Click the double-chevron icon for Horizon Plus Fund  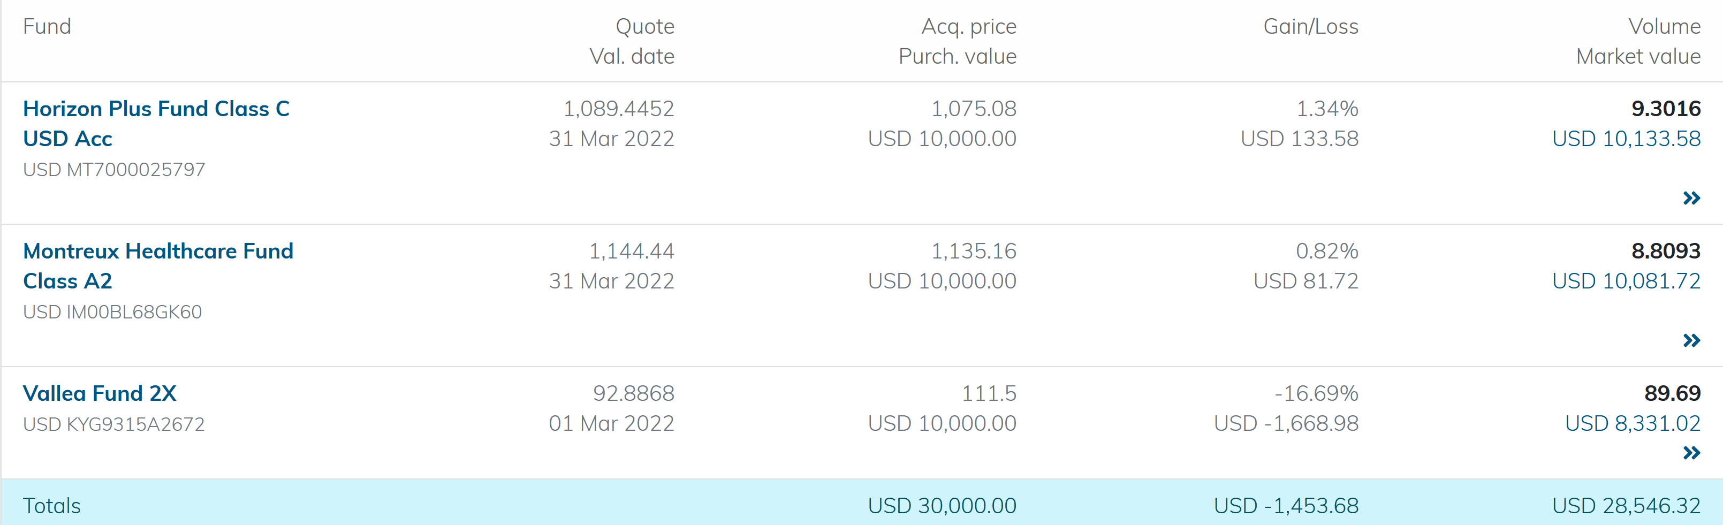(1691, 198)
